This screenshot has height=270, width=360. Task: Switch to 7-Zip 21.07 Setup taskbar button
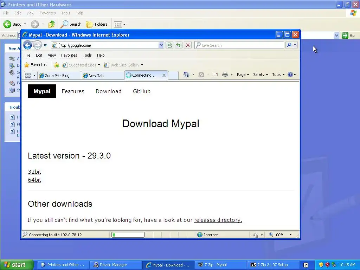click(272, 265)
